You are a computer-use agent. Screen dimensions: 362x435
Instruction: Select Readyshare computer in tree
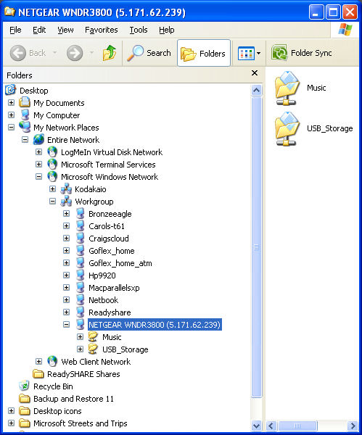pyautogui.click(x=110, y=312)
